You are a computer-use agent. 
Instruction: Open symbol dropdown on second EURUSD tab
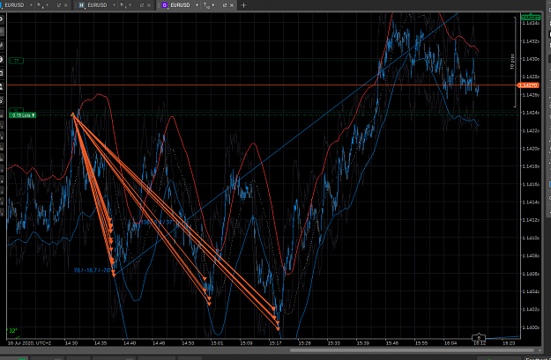click(x=114, y=5)
